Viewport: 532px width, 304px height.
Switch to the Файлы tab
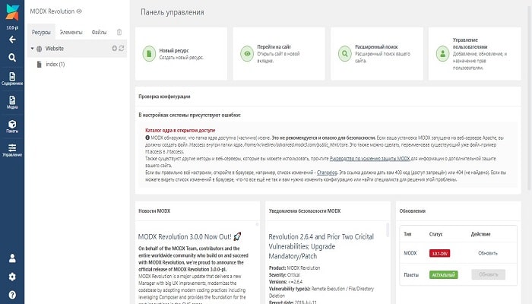coord(99,32)
